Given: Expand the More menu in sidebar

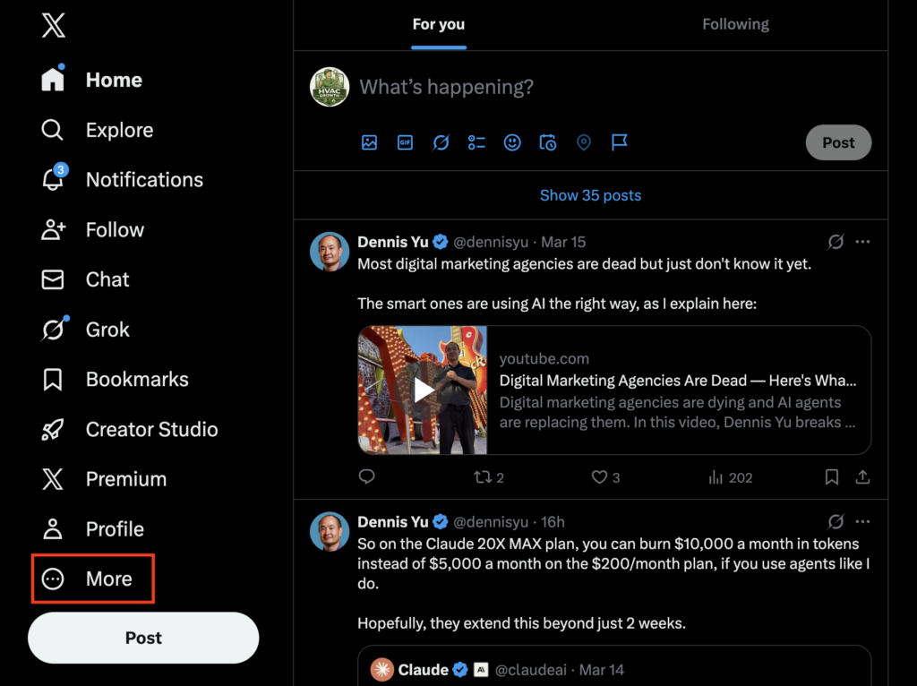Looking at the screenshot, I should tap(93, 579).
